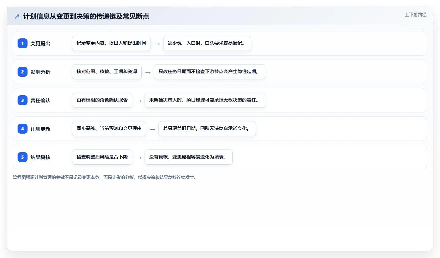Image resolution: width=440 pixels, height=258 pixels.
Task: Click the arrow in the 计划更新 row
Action: pyautogui.click(x=153, y=129)
